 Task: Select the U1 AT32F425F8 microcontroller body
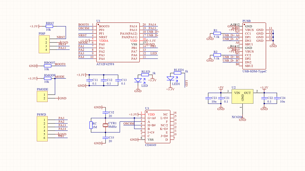click(118, 42)
